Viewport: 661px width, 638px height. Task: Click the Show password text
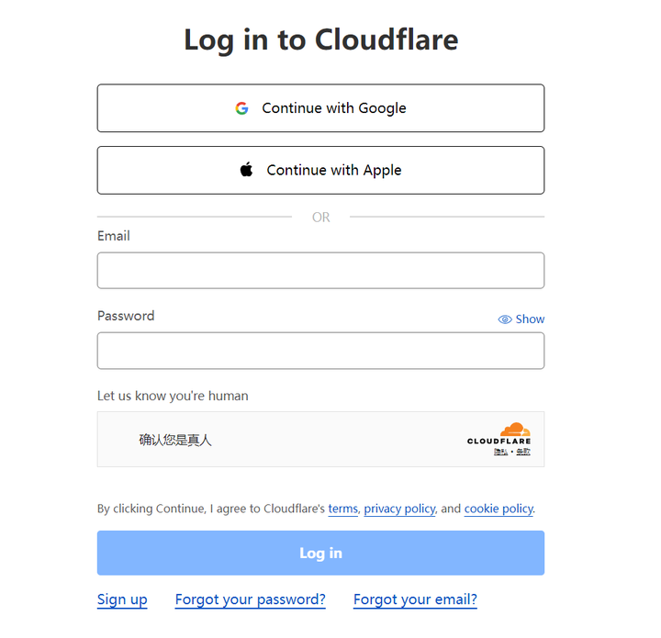click(x=530, y=319)
